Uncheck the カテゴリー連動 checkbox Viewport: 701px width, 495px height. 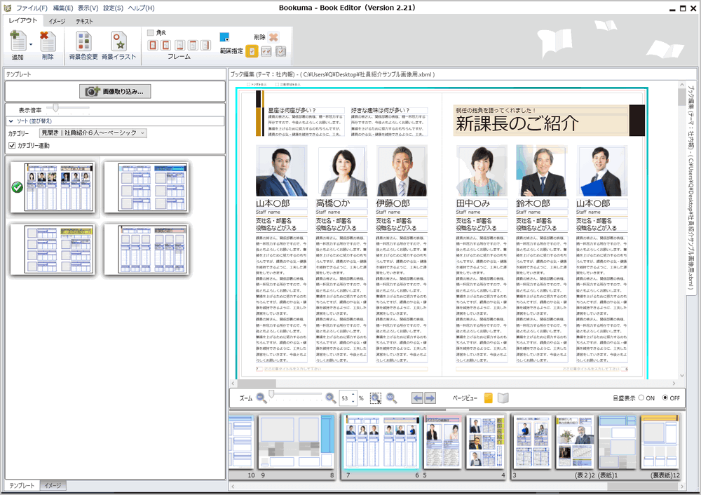[x=11, y=145]
